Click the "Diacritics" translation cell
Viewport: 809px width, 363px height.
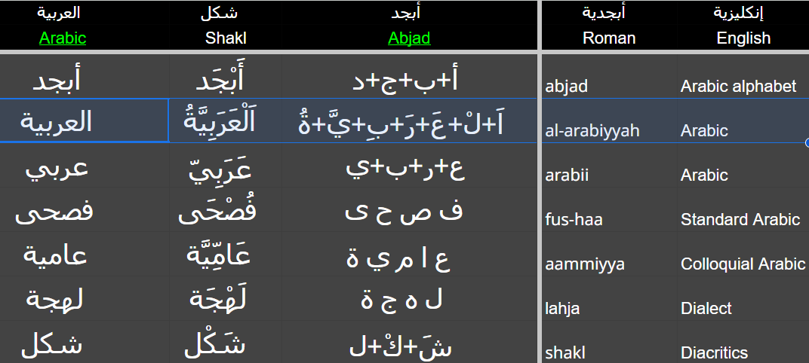coord(714,352)
